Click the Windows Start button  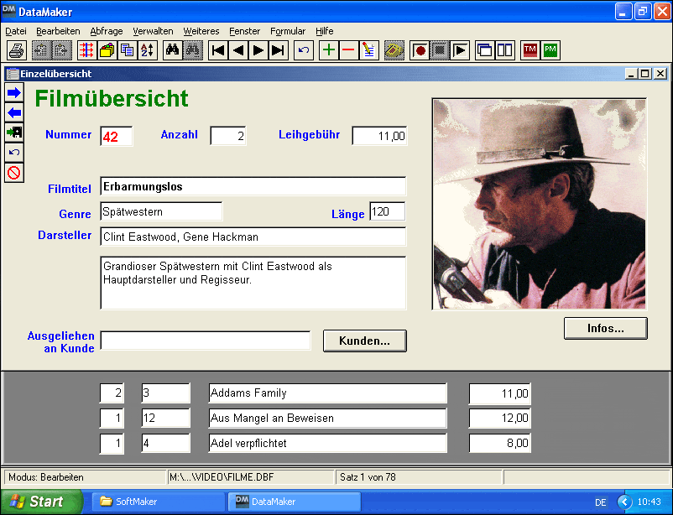tap(41, 502)
